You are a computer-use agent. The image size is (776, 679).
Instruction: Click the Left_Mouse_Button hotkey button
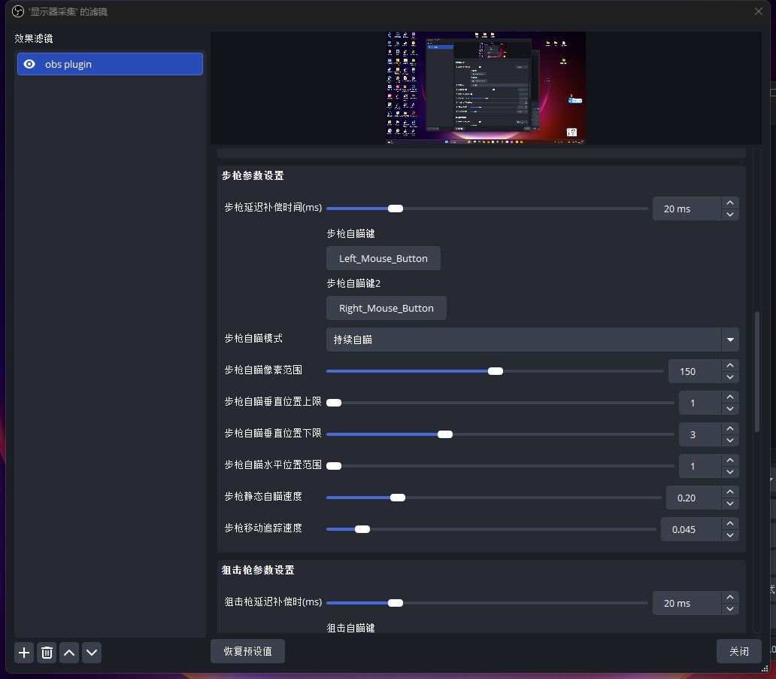pyautogui.click(x=383, y=258)
